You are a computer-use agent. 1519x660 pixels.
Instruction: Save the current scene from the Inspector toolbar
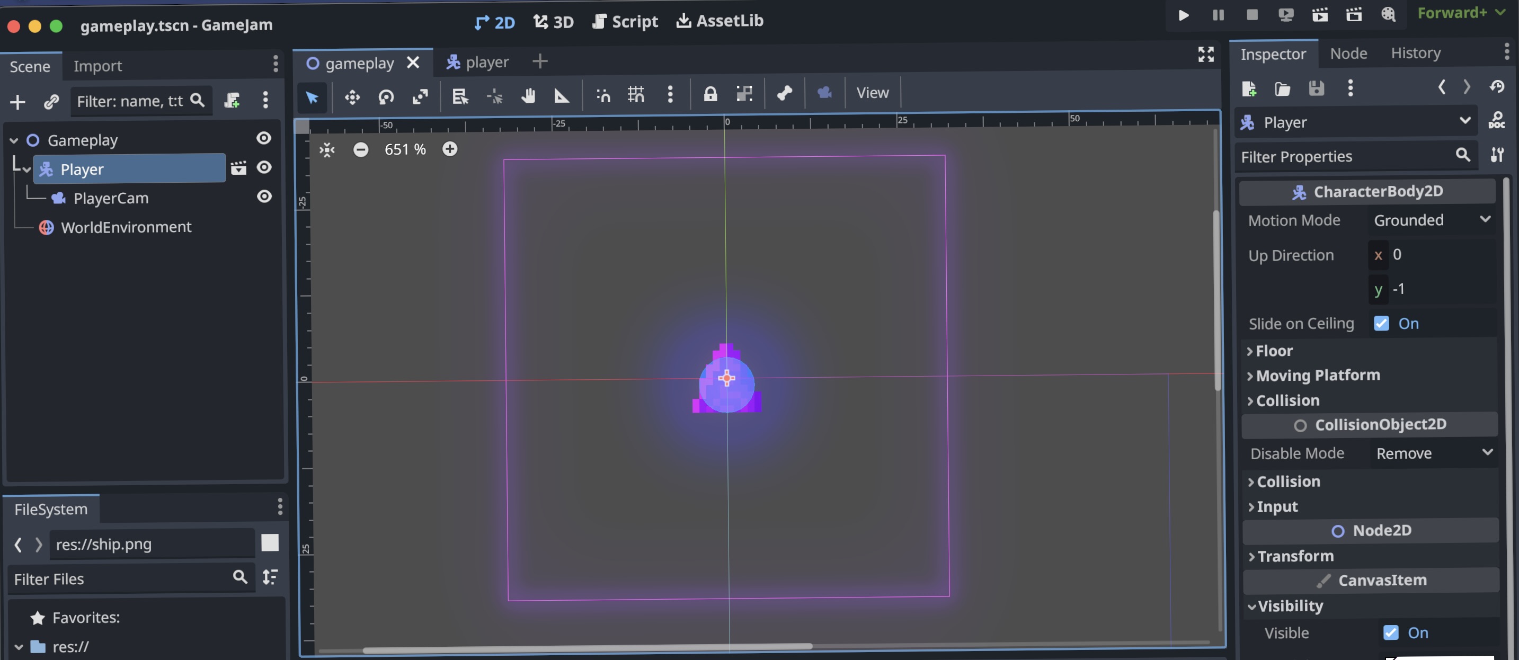pos(1317,88)
